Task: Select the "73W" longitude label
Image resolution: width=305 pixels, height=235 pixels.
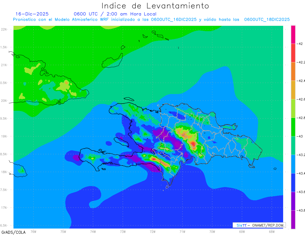Action: coord(123,231)
